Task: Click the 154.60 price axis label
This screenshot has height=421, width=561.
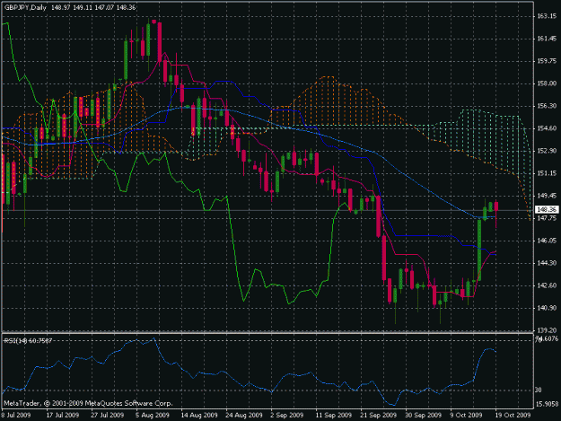Action: (x=547, y=128)
